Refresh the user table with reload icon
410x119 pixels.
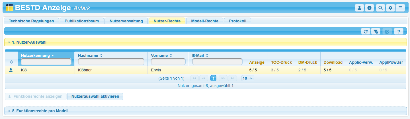pyautogui.click(x=366, y=31)
